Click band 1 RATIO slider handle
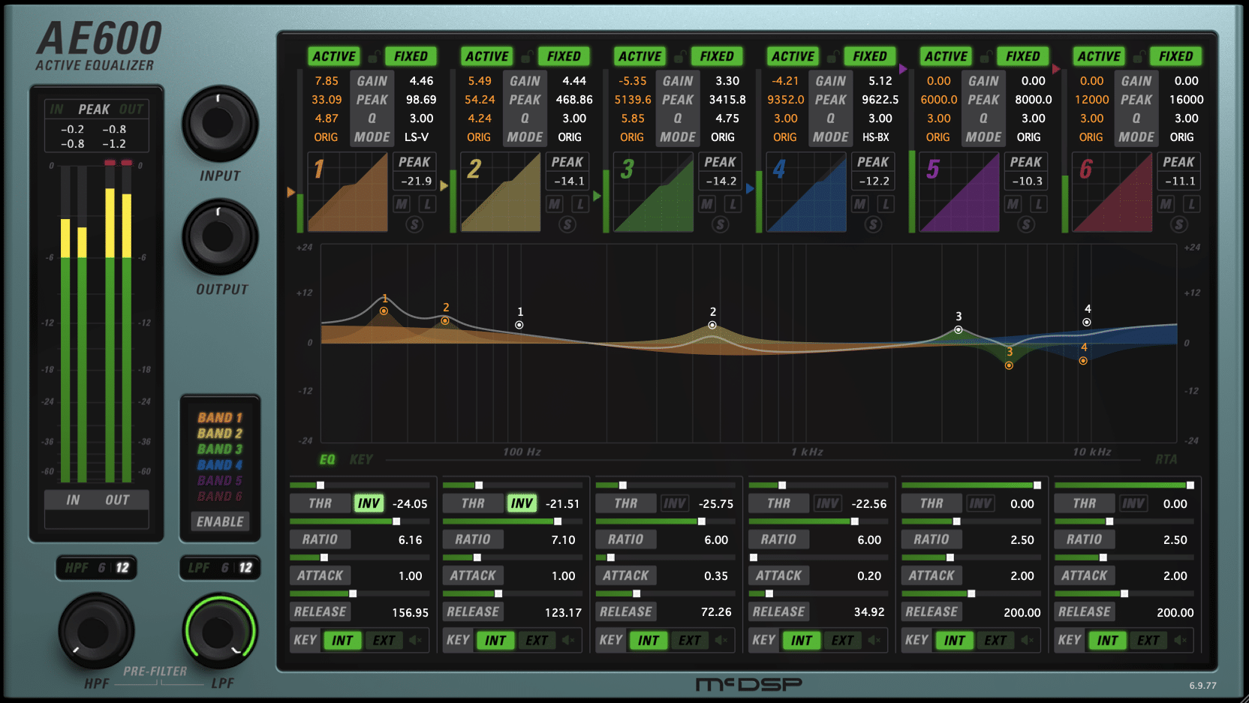The height and width of the screenshot is (703, 1249). [x=396, y=521]
